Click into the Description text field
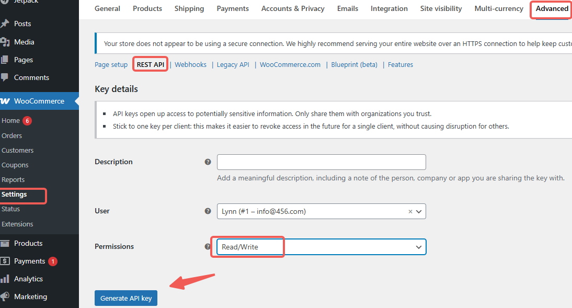This screenshot has width=572, height=308. point(321,162)
